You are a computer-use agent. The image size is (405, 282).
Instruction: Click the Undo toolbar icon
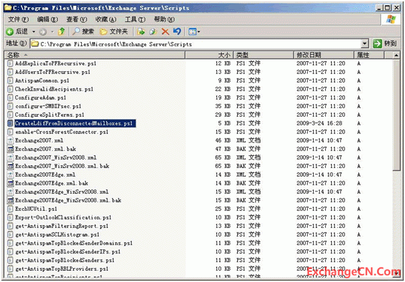click(x=177, y=31)
